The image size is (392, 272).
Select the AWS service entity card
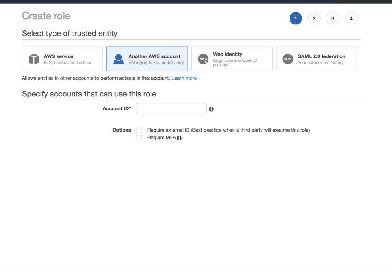pyautogui.click(x=62, y=59)
